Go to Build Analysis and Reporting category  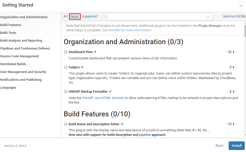pyautogui.click(x=21, y=41)
